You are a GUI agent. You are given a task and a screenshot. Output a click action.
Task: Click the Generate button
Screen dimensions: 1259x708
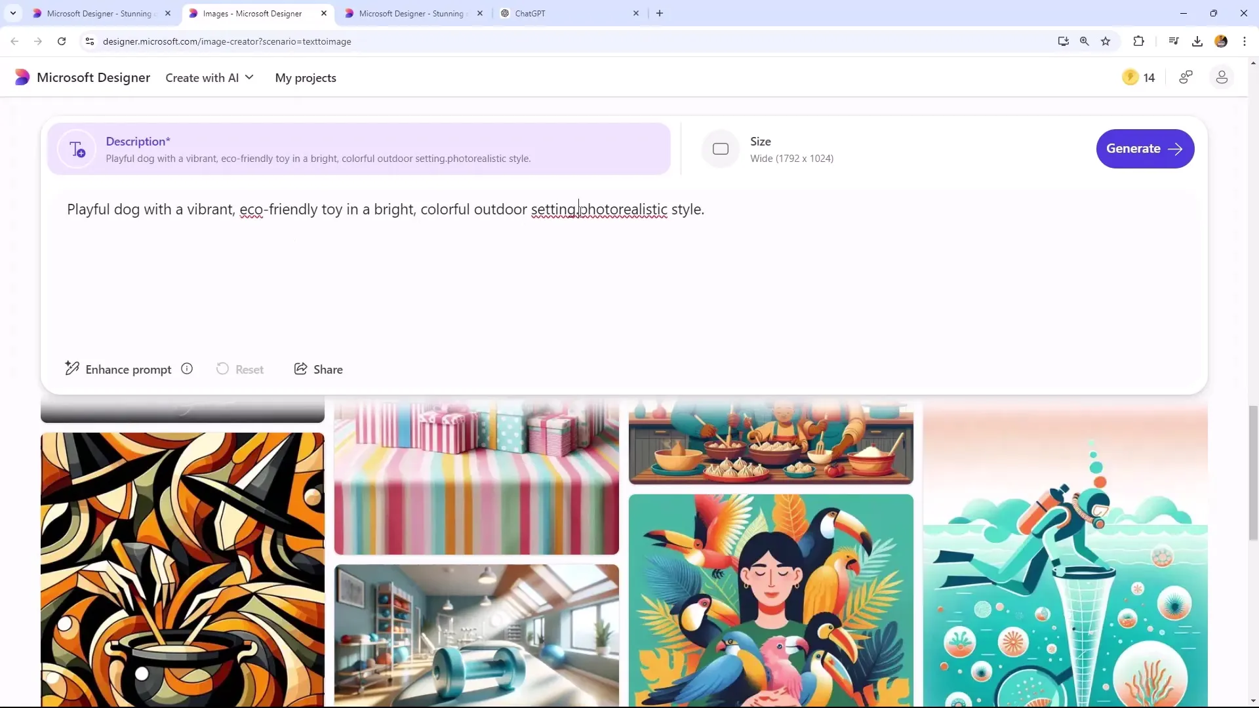[x=1144, y=147]
